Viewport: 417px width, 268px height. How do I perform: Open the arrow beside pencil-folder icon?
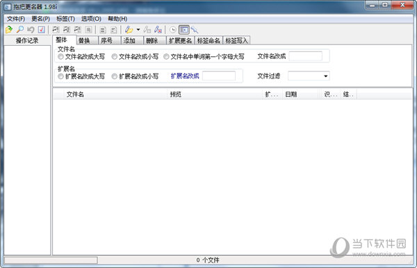point(138,29)
